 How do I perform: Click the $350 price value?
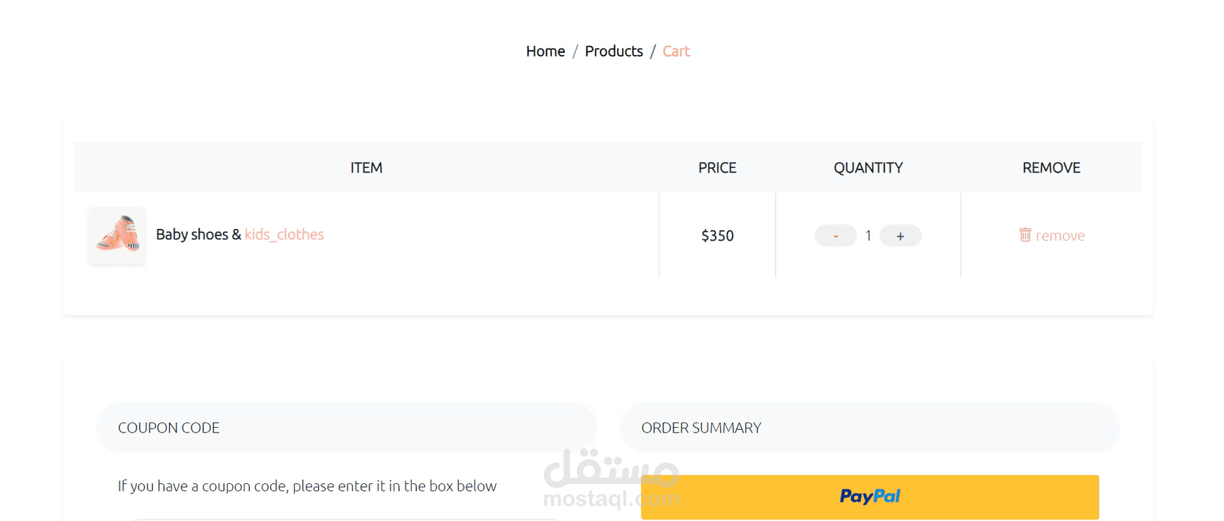click(717, 236)
